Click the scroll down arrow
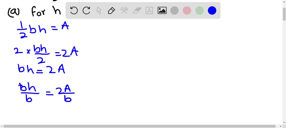The width and height of the screenshot is (286, 128). [x=284, y=122]
